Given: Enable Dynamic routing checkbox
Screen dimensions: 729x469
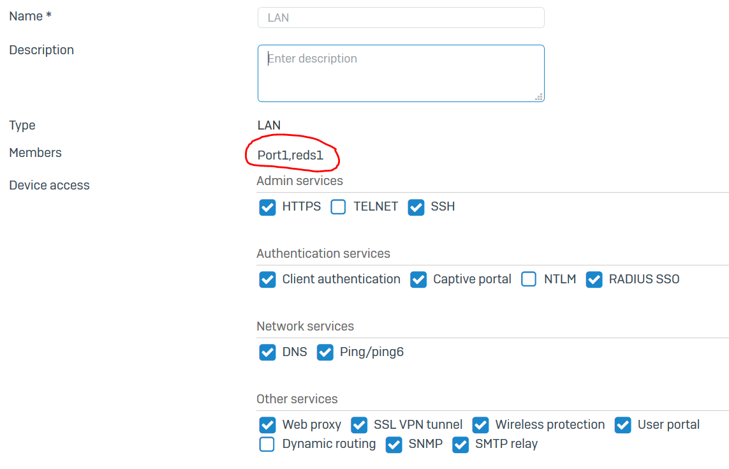Looking at the screenshot, I should tap(267, 445).
